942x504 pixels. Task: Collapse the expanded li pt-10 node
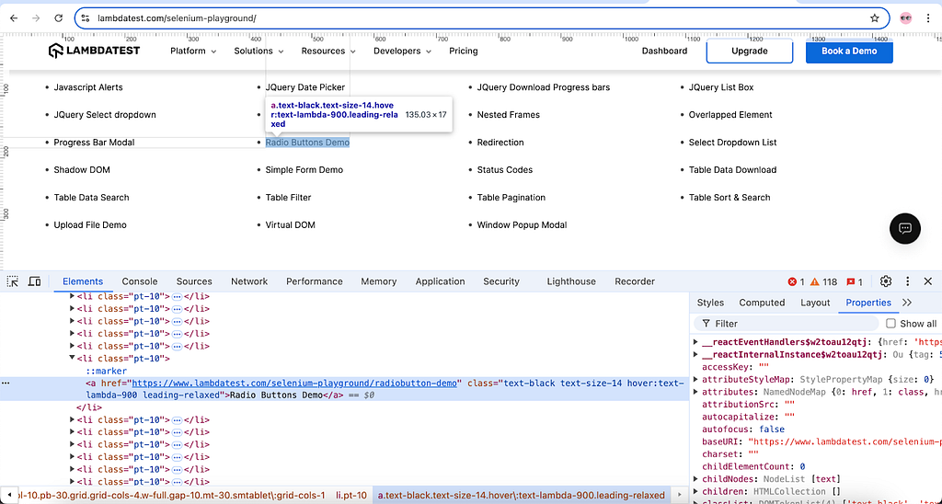click(72, 358)
